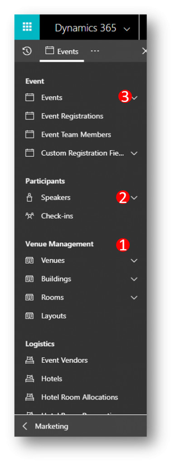The height and width of the screenshot is (466, 176).
Task: Open Hotel Room Allocations
Action: point(79,397)
